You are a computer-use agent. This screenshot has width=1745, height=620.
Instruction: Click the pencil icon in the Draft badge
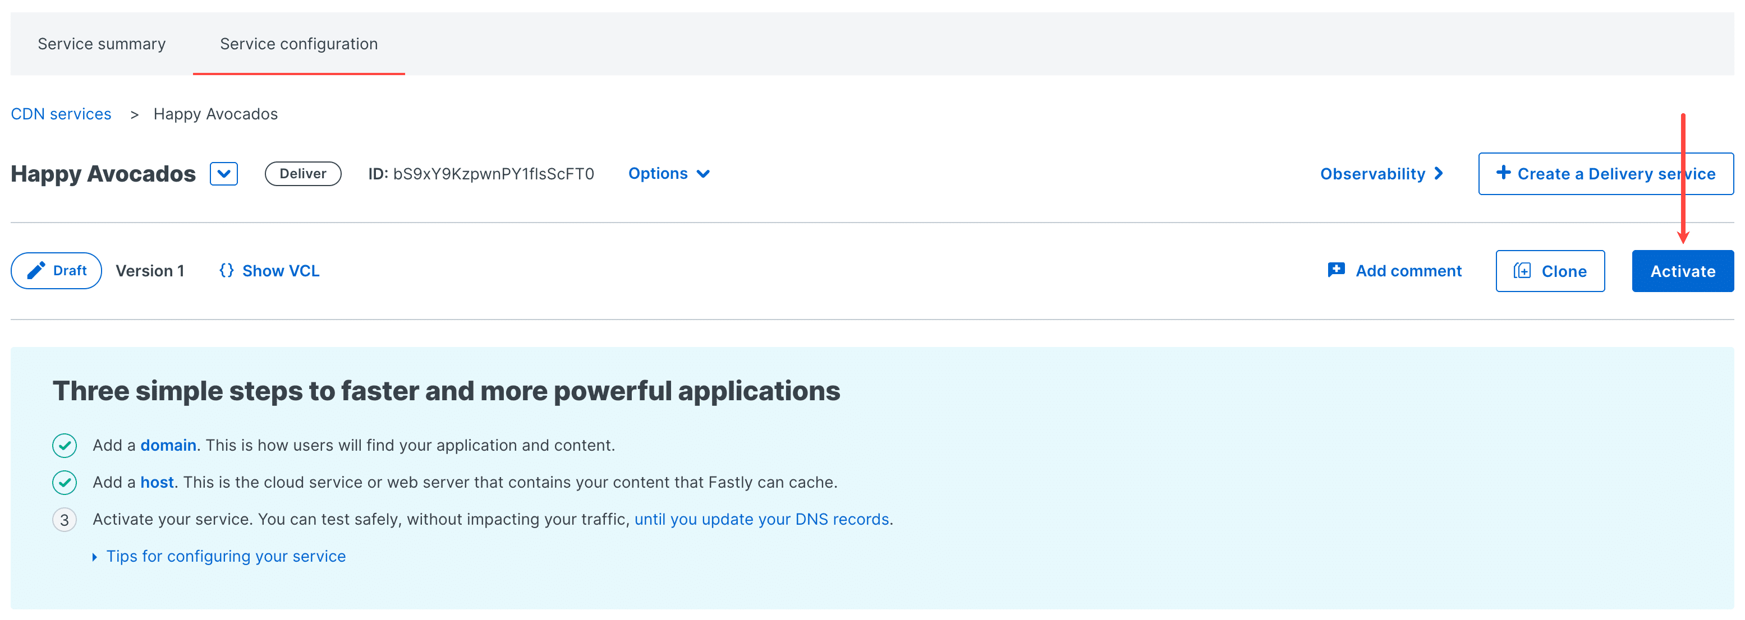click(36, 271)
